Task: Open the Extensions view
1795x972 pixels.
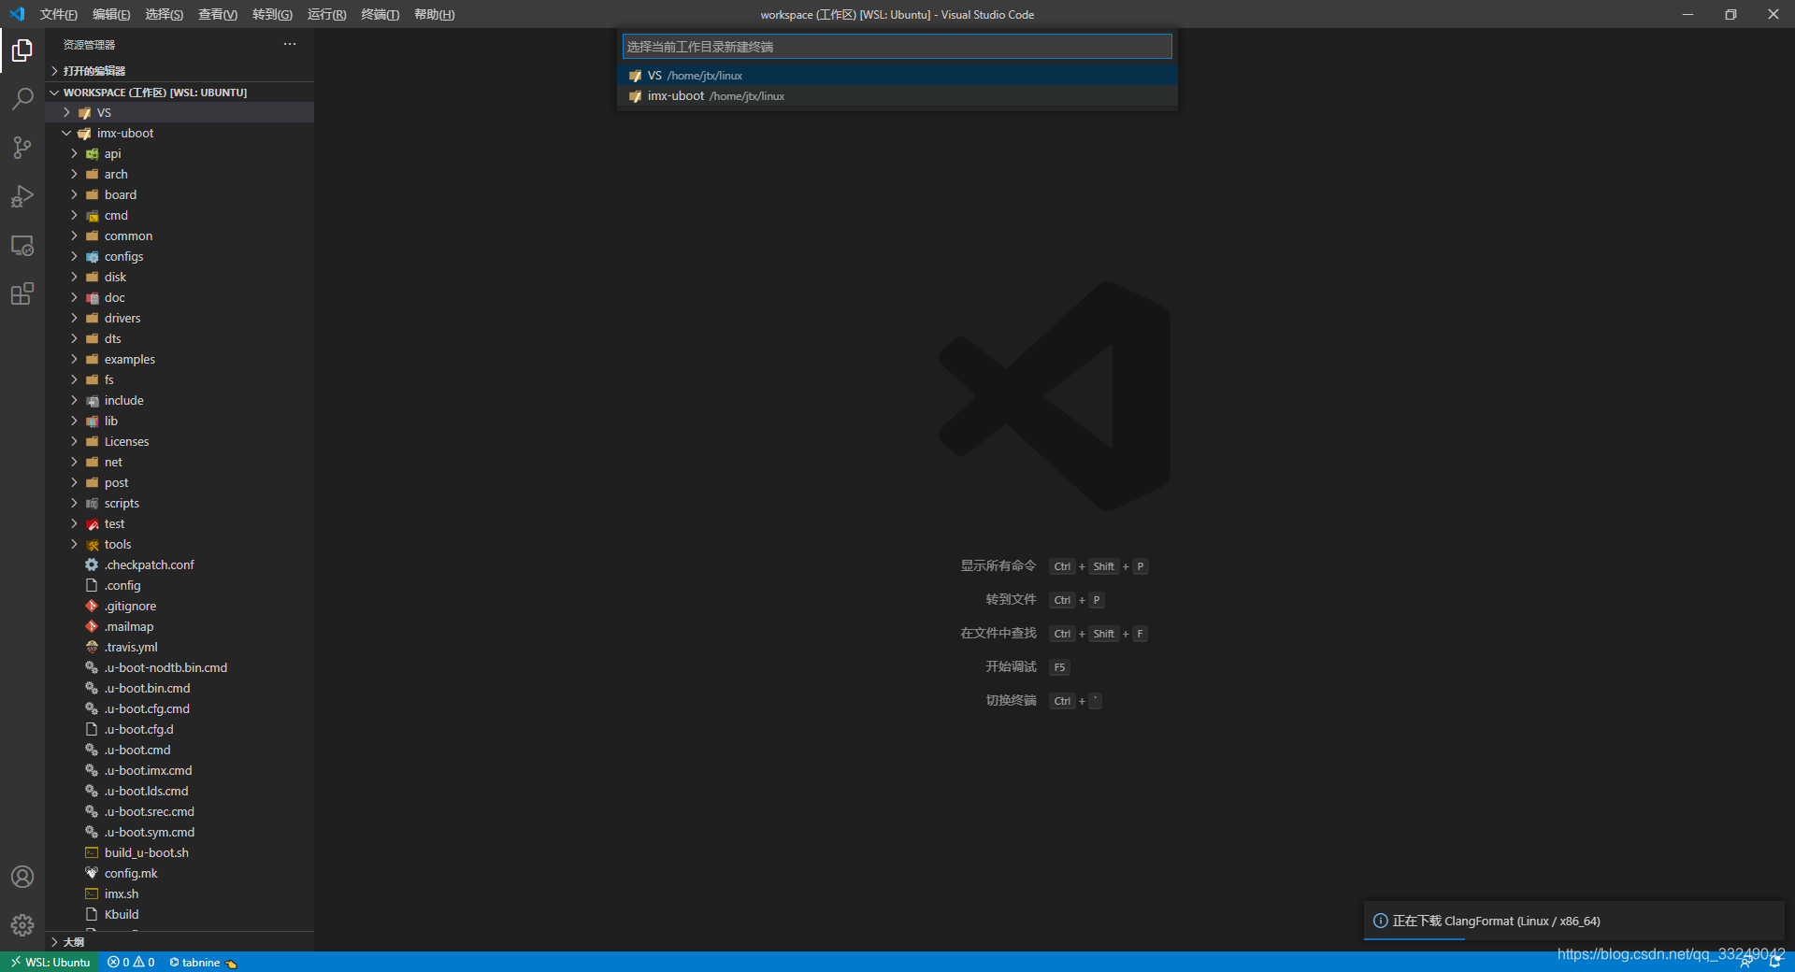Action: 22,293
